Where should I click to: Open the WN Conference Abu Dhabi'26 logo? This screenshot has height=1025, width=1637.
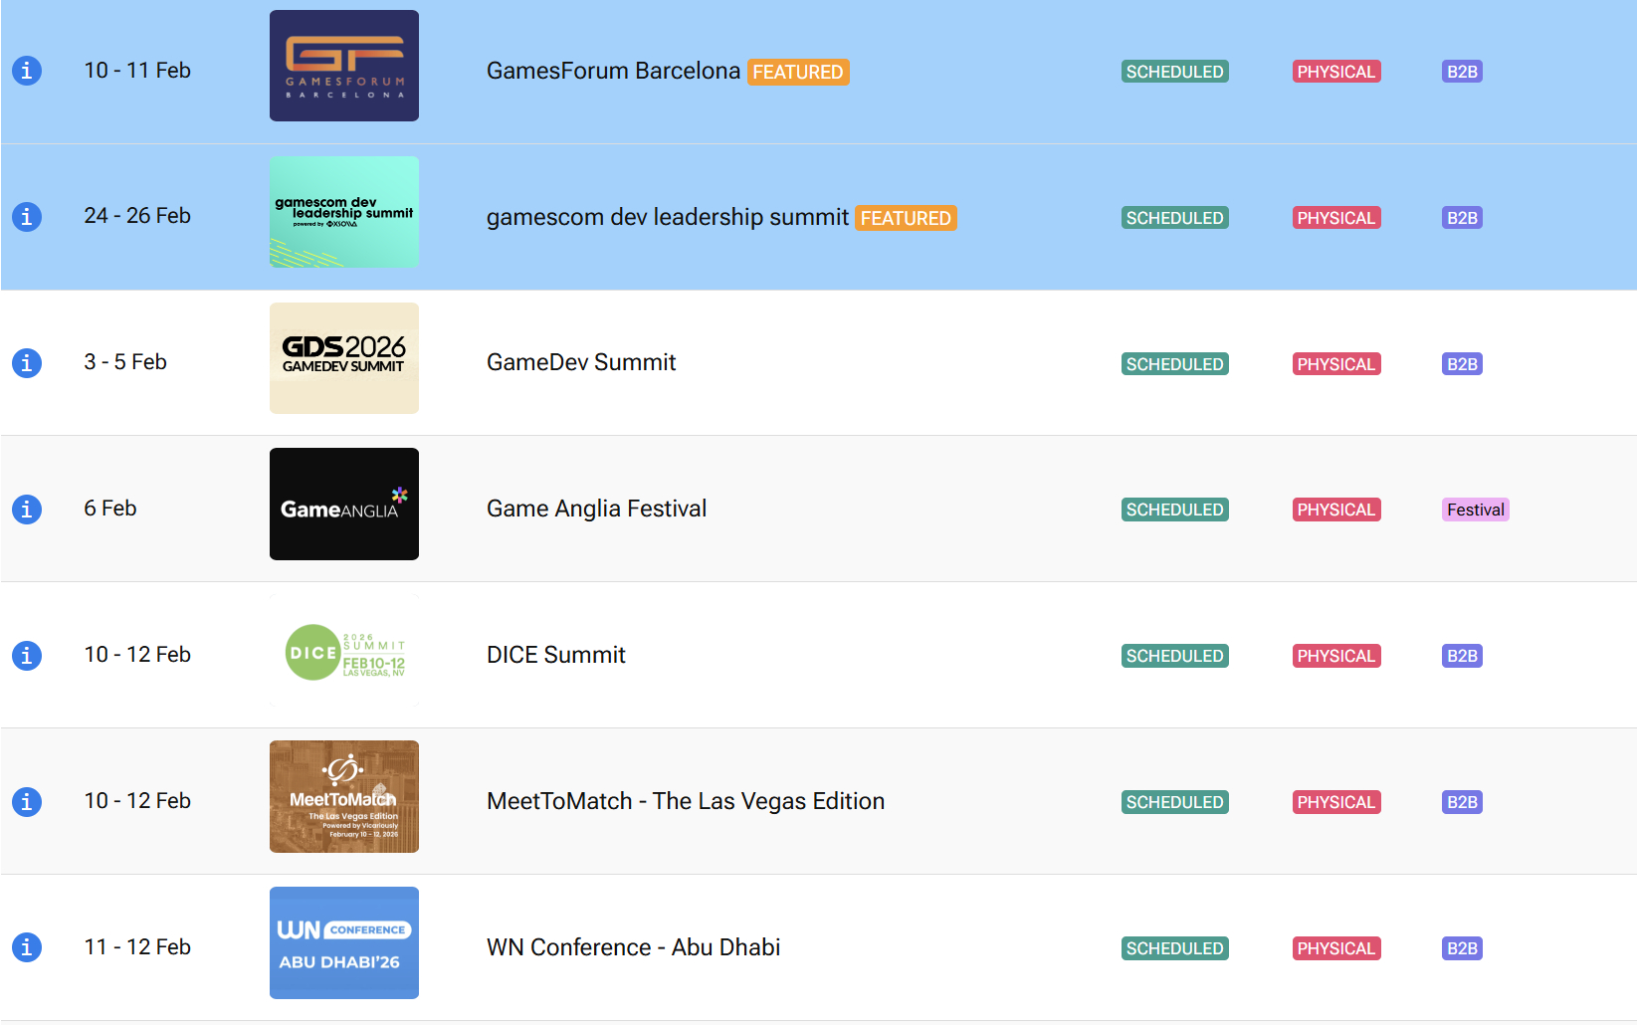point(343,942)
